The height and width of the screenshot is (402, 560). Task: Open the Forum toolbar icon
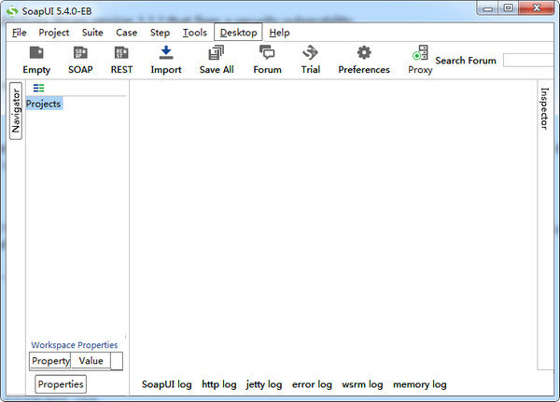(x=267, y=52)
